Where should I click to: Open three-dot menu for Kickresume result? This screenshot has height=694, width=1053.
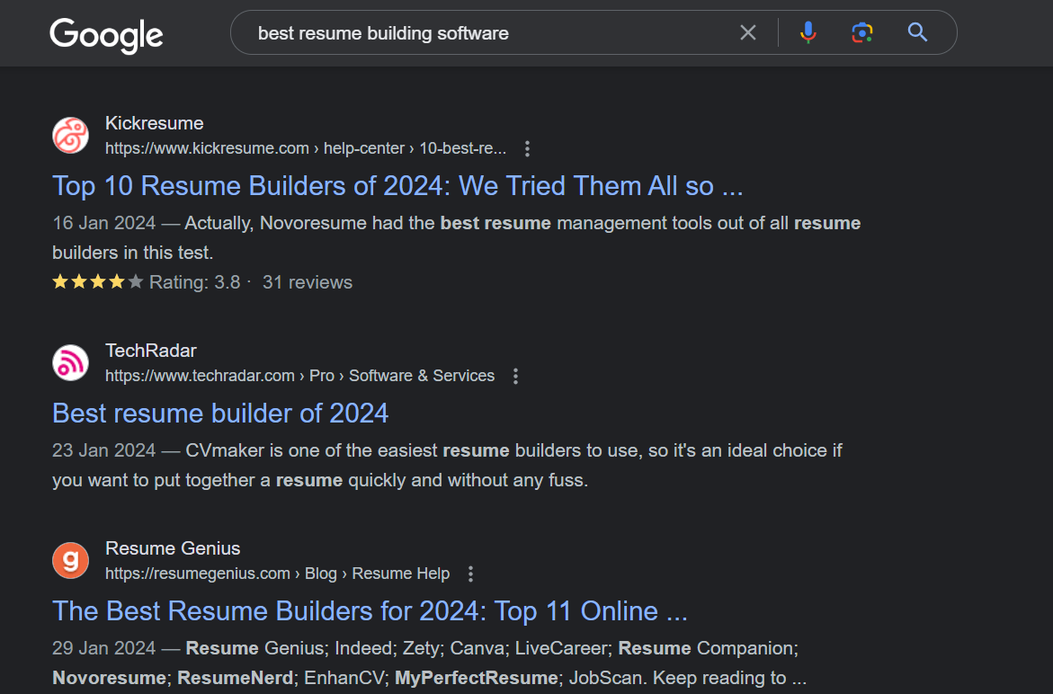[x=528, y=149]
